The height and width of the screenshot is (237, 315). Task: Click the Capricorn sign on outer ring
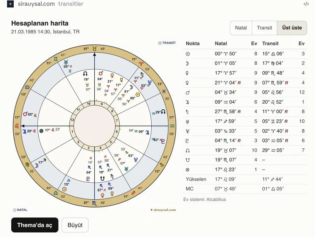click(x=162, y=164)
